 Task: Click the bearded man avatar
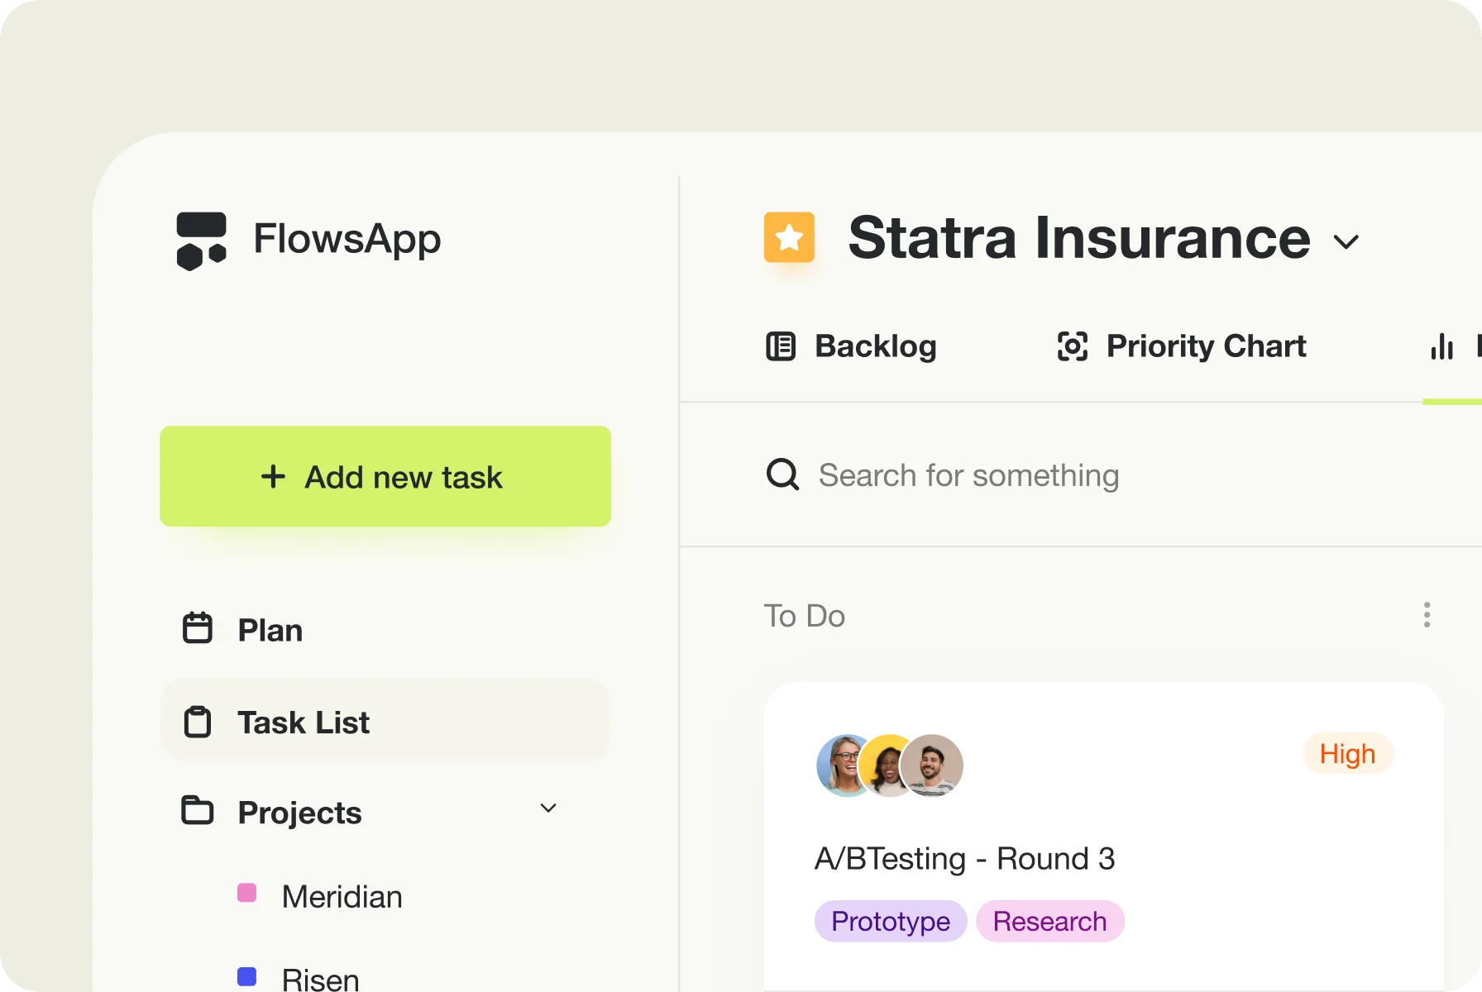pyautogui.click(x=932, y=765)
